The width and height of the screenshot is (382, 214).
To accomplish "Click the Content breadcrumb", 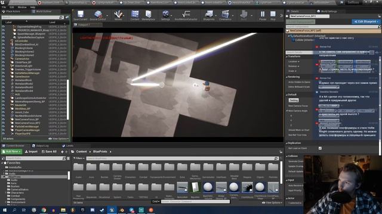I will (81, 152).
